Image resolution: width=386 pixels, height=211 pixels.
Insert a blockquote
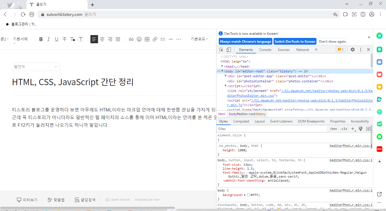pyautogui.click(x=131, y=39)
